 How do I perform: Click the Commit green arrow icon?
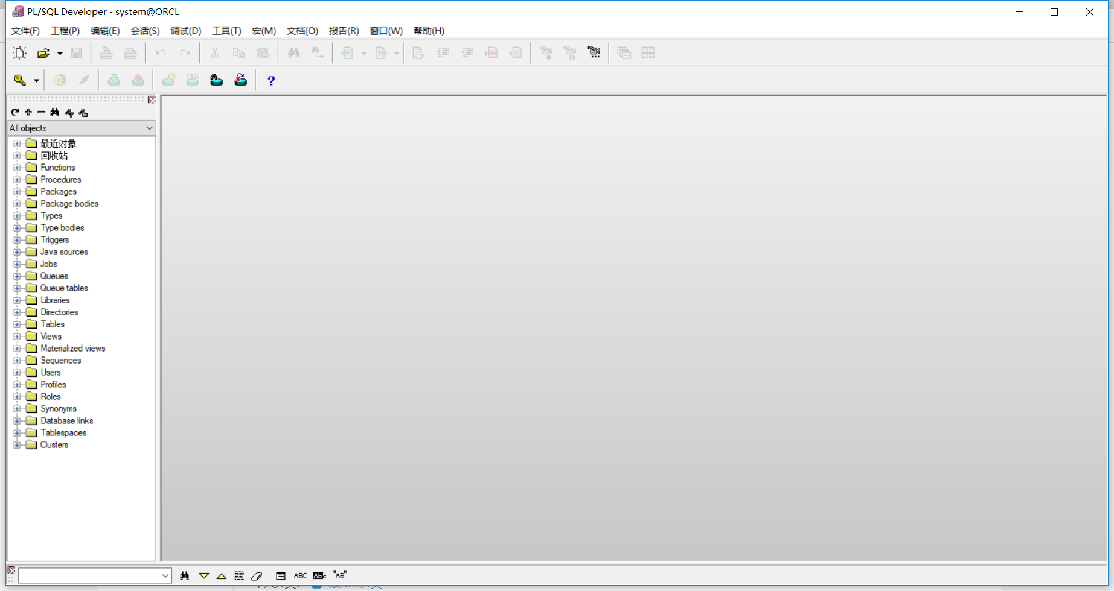tap(114, 80)
